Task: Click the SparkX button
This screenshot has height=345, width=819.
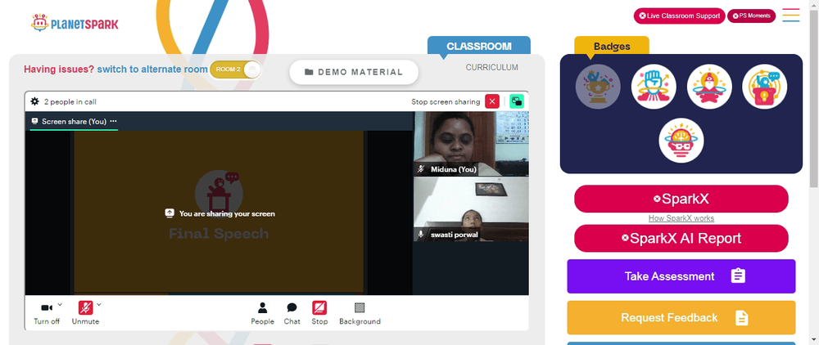Action: [x=681, y=199]
